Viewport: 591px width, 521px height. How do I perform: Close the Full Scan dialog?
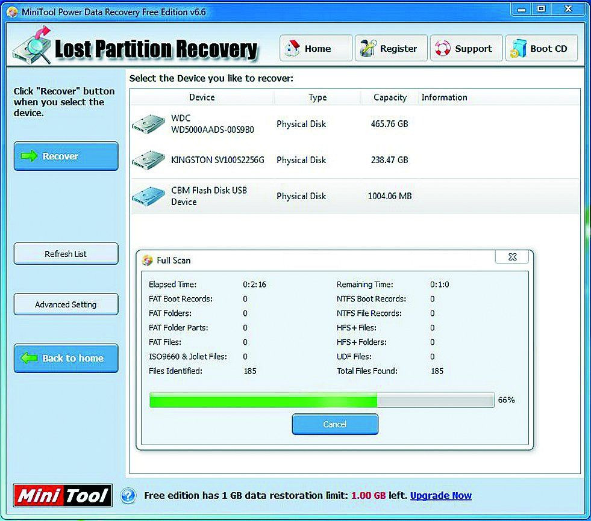512,257
